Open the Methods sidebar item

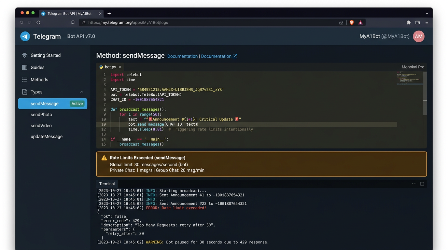coord(39,79)
